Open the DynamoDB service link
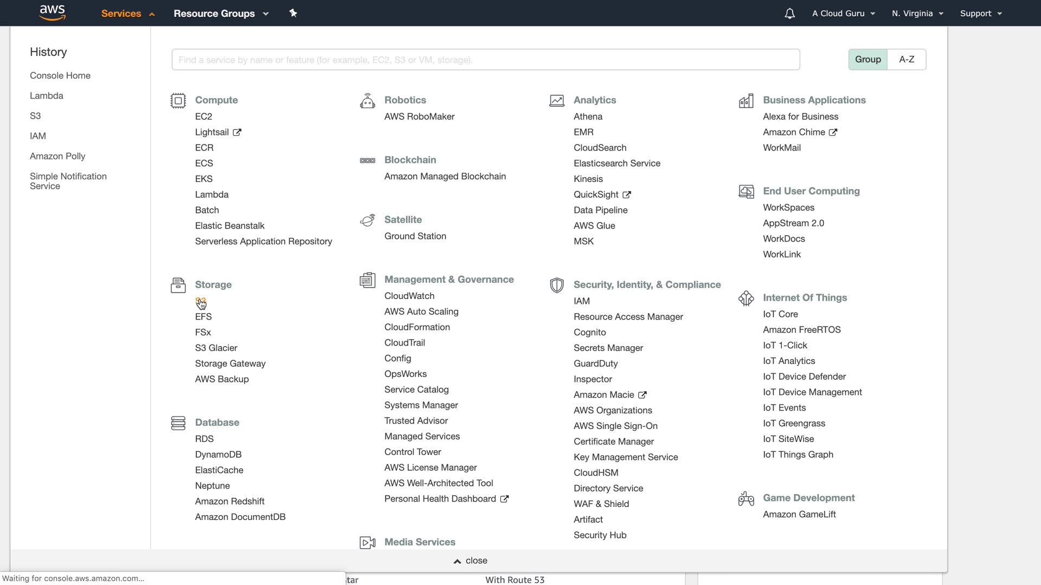 (x=218, y=454)
